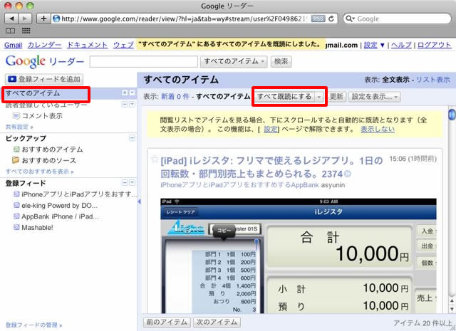Open the iPad iレジスタ article title
Viewport: 456px width, 331px height.
tap(271, 167)
